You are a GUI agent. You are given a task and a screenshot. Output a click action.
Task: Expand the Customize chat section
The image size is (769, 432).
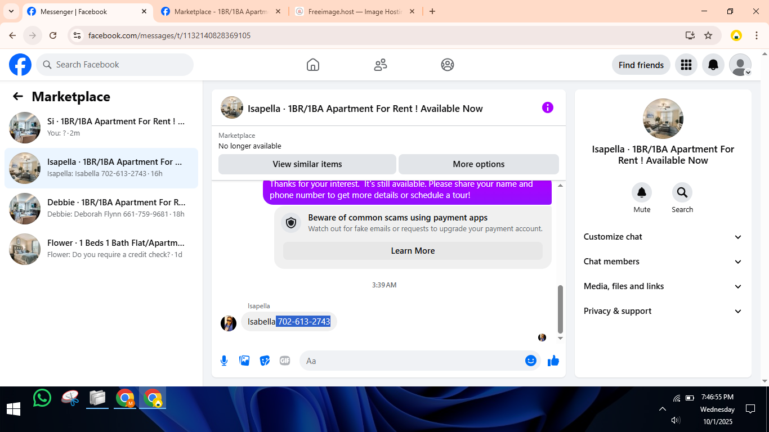(663, 237)
